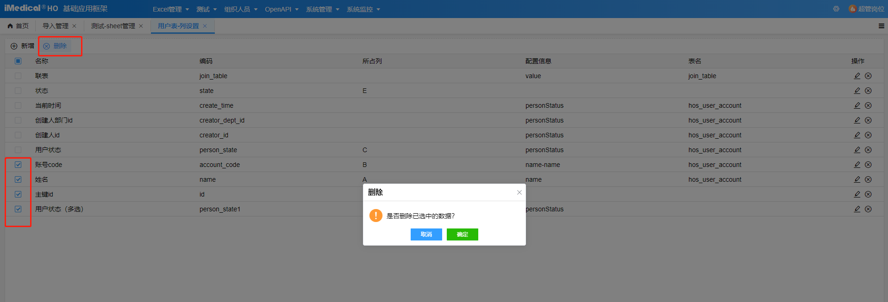Expand the 组织人员 dropdown menu

point(241,9)
